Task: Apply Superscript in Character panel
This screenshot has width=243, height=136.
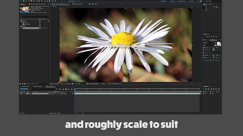Action: (216, 61)
